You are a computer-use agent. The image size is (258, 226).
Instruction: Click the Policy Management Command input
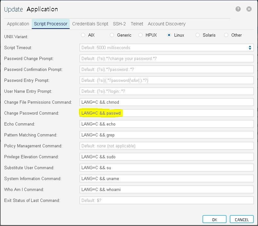point(167,146)
